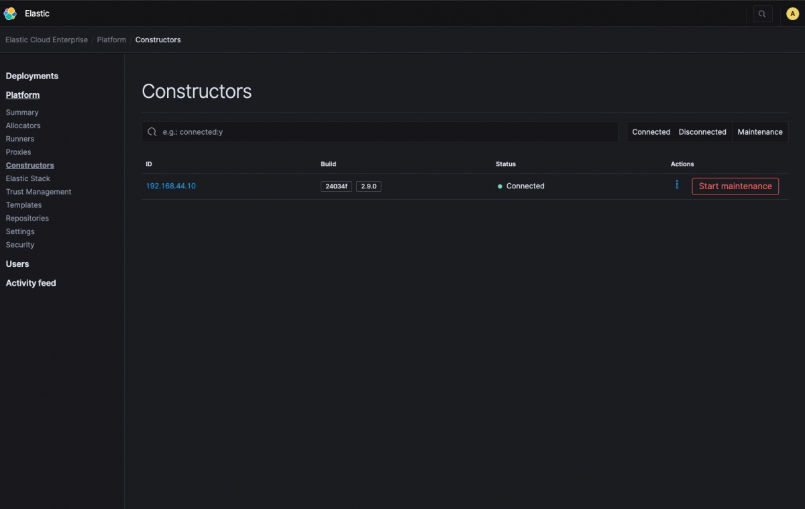Image resolution: width=805 pixels, height=509 pixels.
Task: Go to Deployments in the sidebar
Action: pos(32,76)
